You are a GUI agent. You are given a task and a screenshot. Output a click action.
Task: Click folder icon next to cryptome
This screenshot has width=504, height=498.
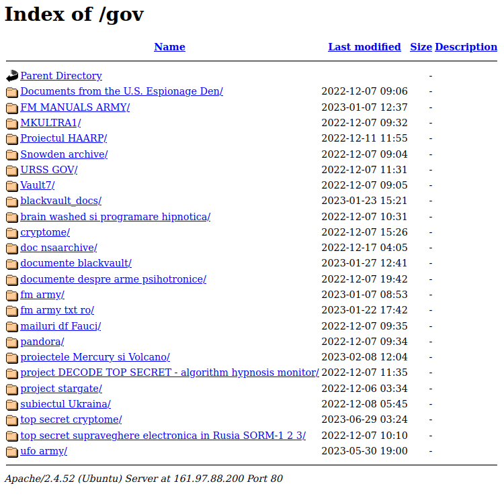[x=12, y=233]
